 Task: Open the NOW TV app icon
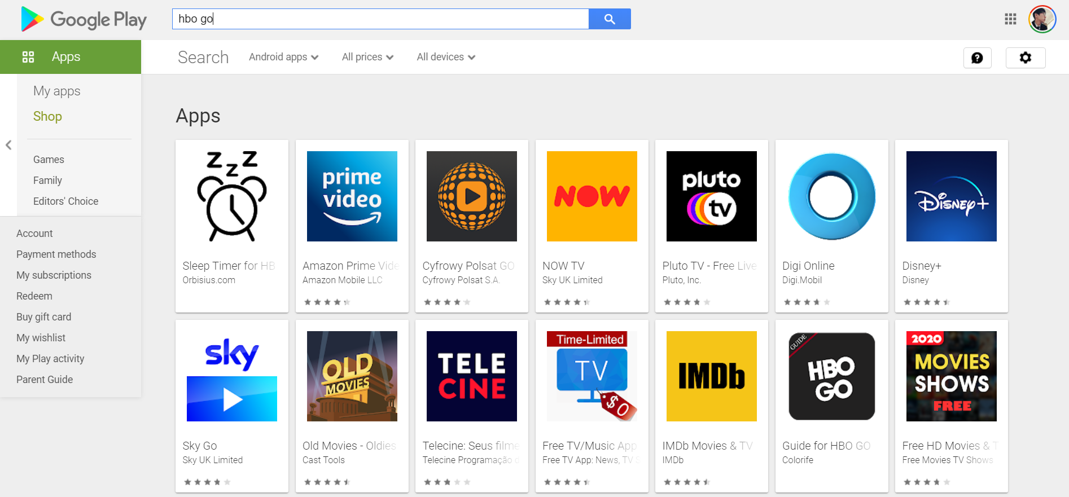[x=592, y=196]
